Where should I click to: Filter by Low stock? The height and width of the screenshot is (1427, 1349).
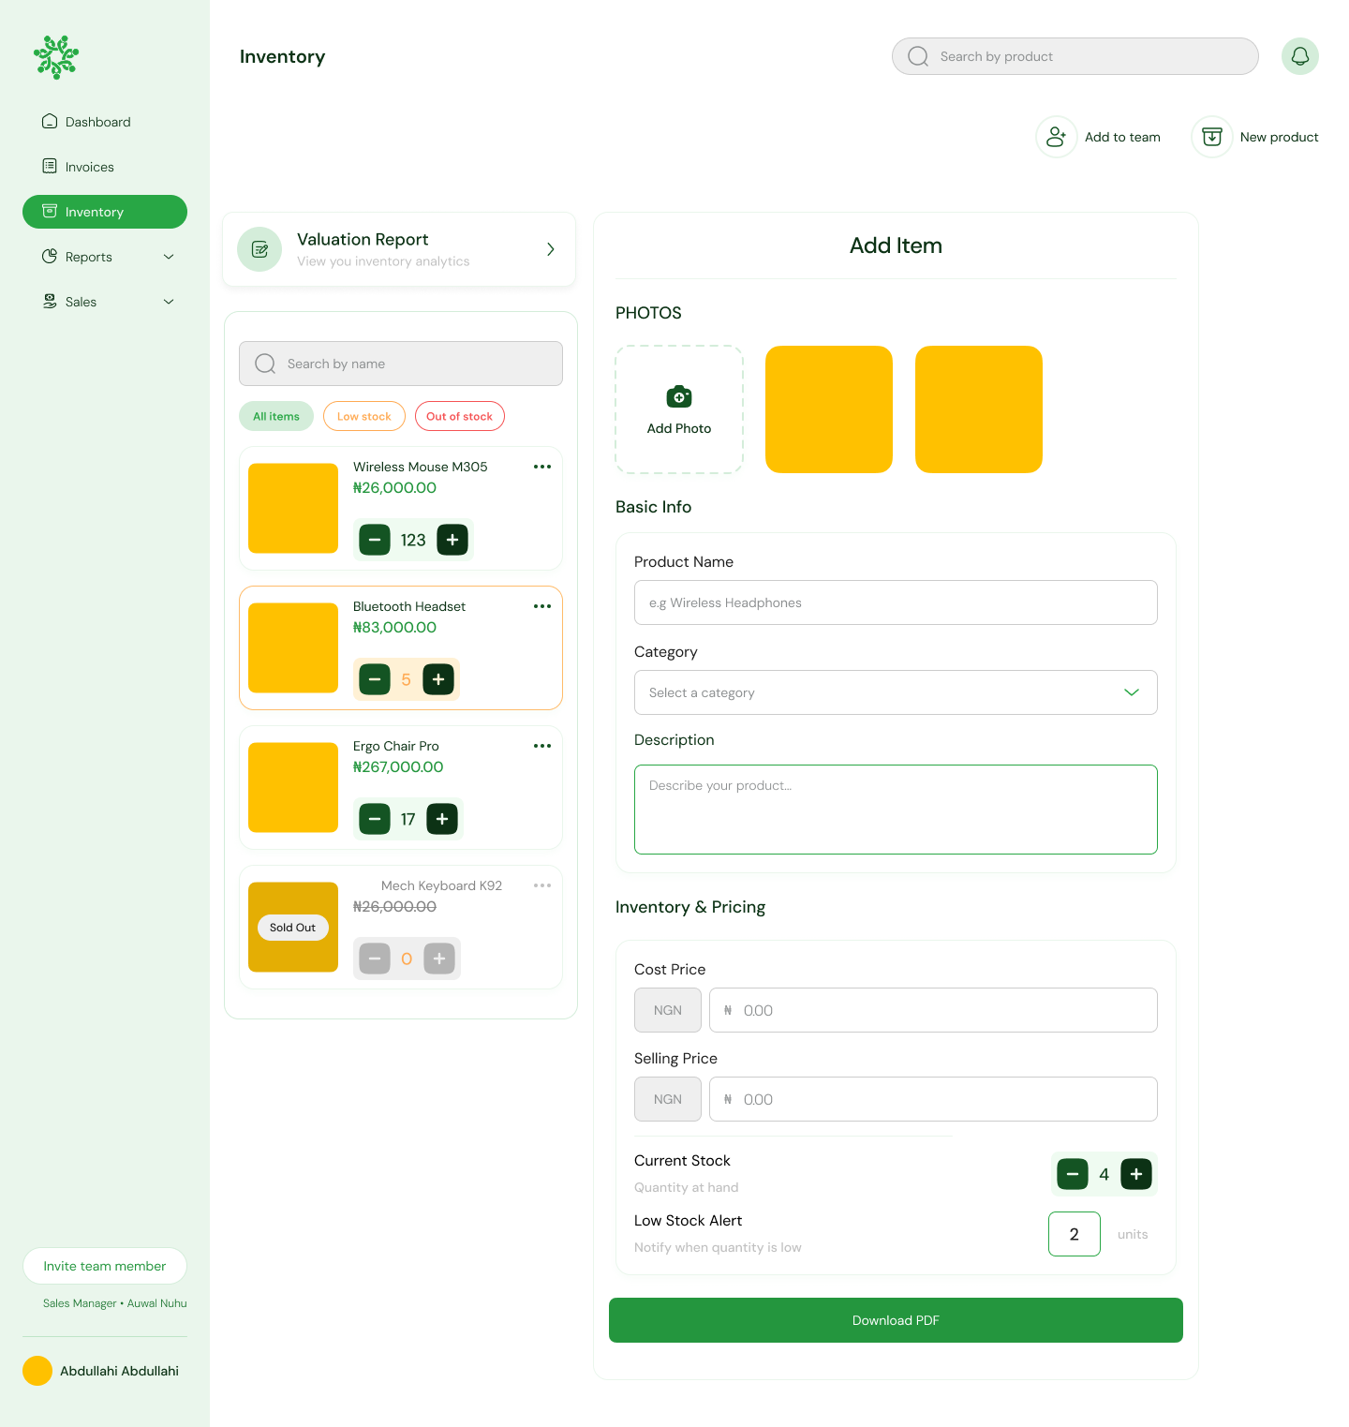364,416
